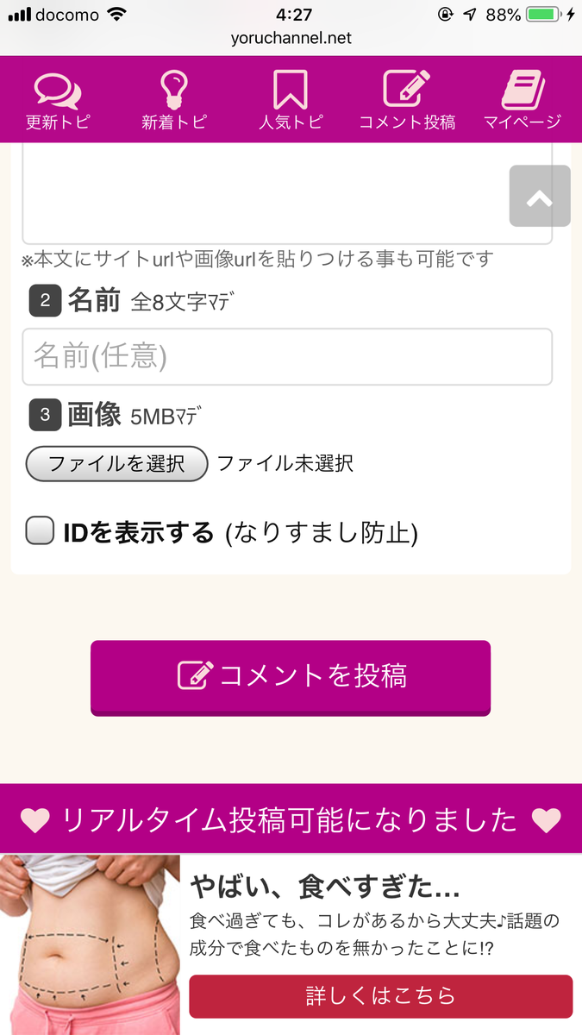Open the book マイページ icon
582x1035 pixels.
coord(522,91)
